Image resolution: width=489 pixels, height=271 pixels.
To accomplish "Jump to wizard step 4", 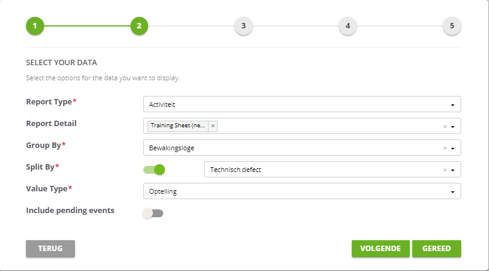I will (348, 26).
